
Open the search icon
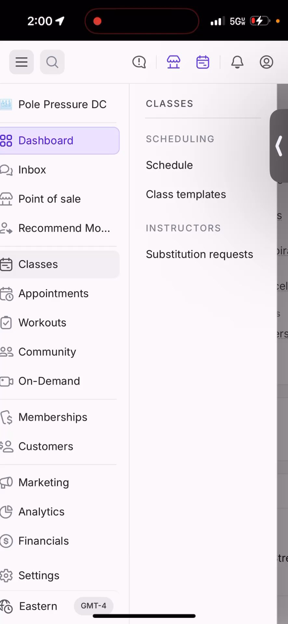tap(52, 62)
